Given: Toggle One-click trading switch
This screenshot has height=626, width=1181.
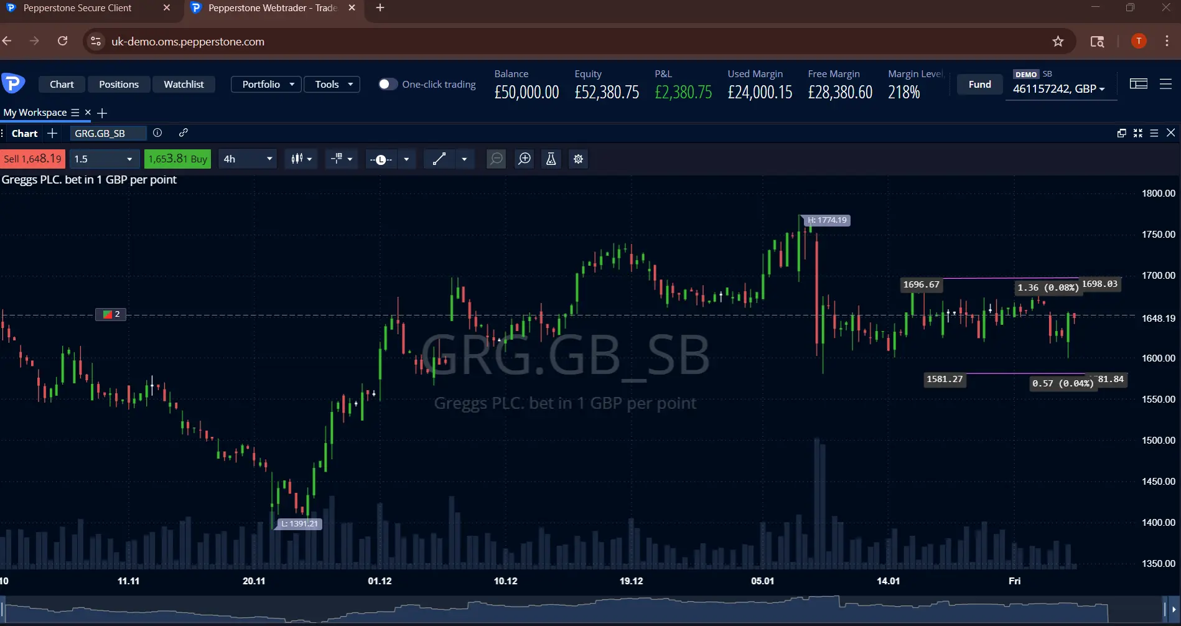Looking at the screenshot, I should [388, 84].
